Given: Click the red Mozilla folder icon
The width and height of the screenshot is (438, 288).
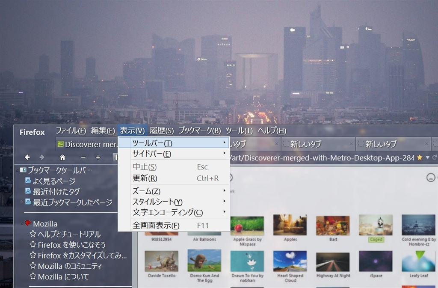Looking at the screenshot, I should point(28,223).
